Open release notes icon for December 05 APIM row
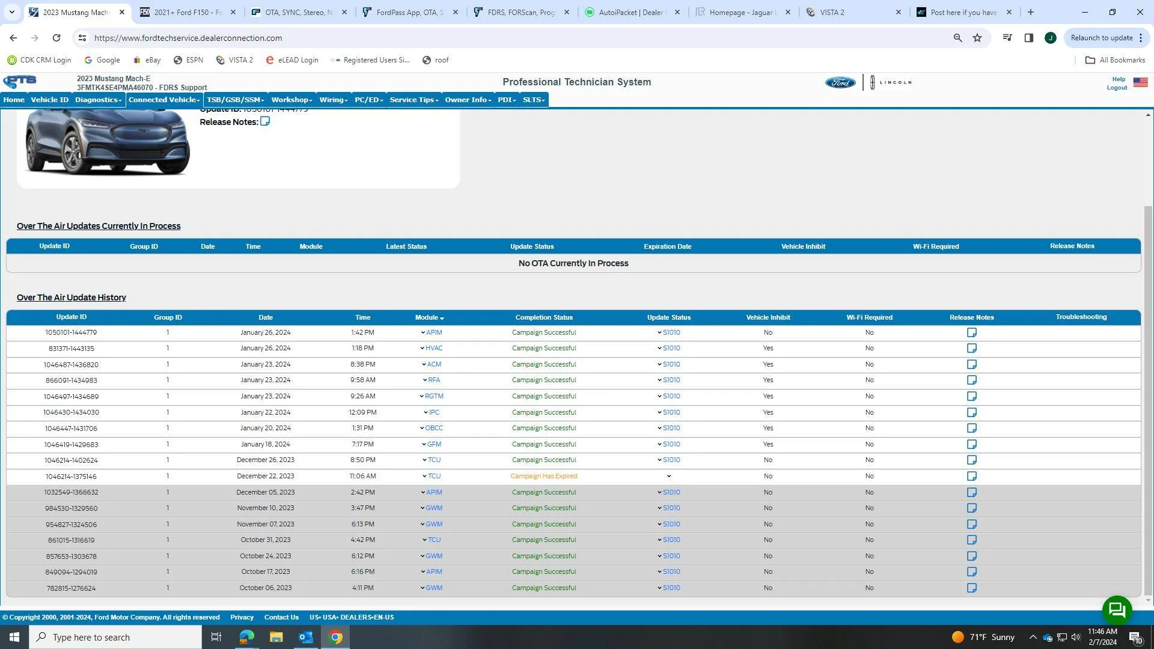The height and width of the screenshot is (649, 1154). point(971,492)
